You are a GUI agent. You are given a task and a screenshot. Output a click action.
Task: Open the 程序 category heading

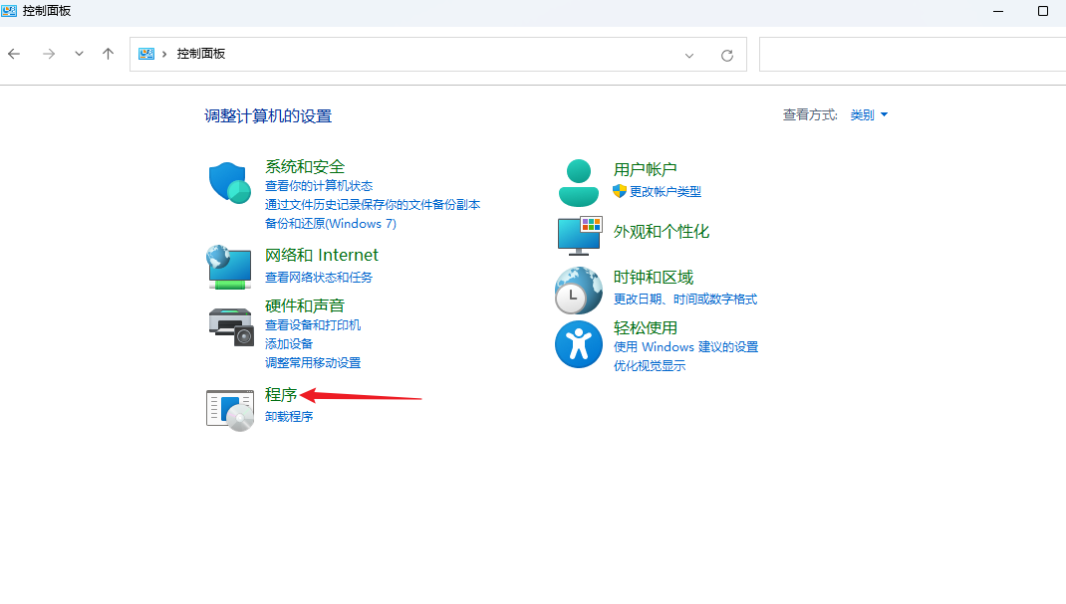click(x=281, y=394)
